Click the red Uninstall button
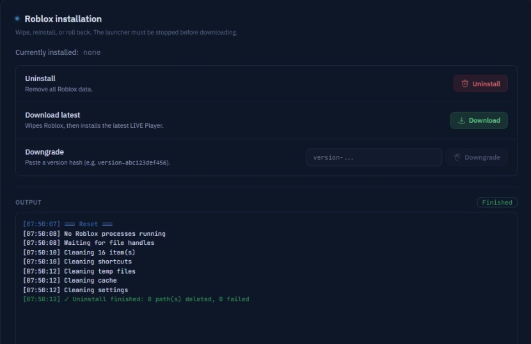 coord(480,84)
